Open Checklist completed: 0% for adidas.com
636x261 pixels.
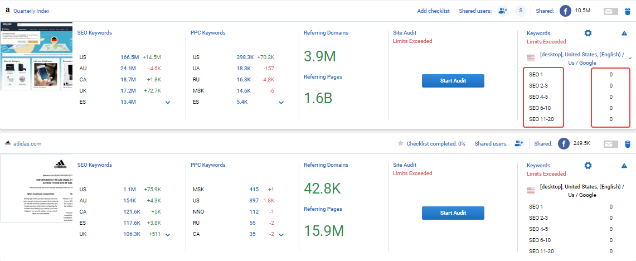click(436, 144)
